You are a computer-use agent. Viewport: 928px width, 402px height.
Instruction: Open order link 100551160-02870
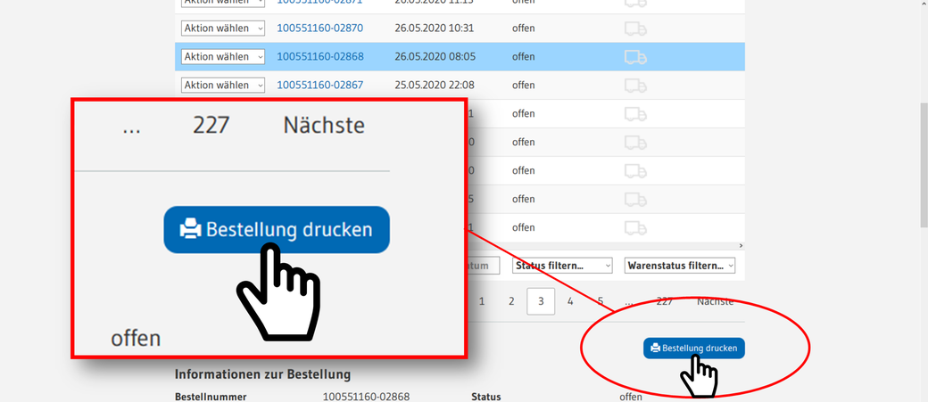pos(320,29)
